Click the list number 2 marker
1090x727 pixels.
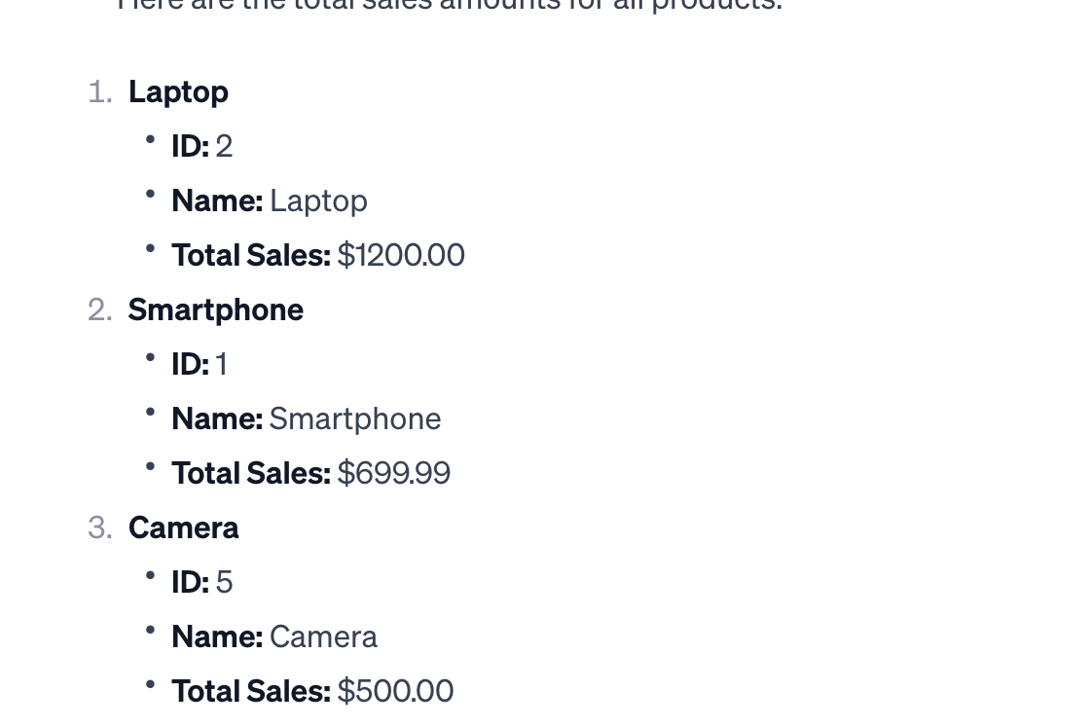tap(99, 309)
